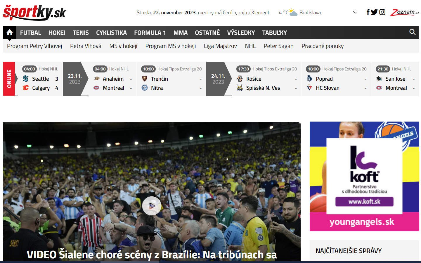Open the Facebook icon in header

[x=368, y=12]
